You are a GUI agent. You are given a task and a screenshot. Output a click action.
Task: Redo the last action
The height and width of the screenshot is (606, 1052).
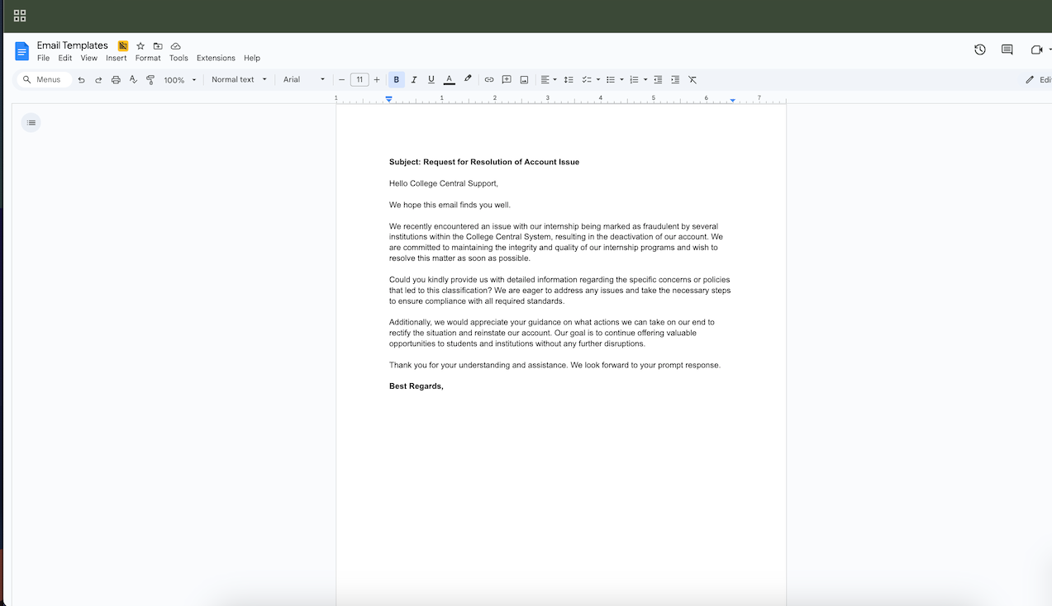coord(98,80)
